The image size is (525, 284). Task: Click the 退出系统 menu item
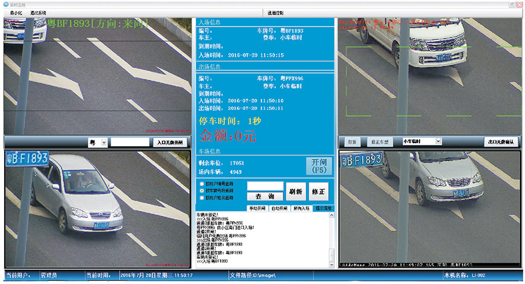pos(38,13)
